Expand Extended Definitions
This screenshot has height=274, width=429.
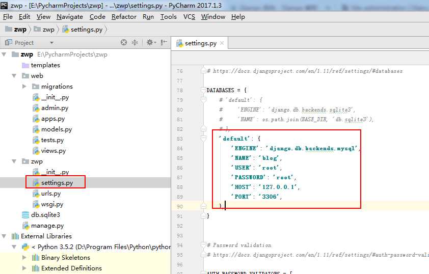(24, 268)
